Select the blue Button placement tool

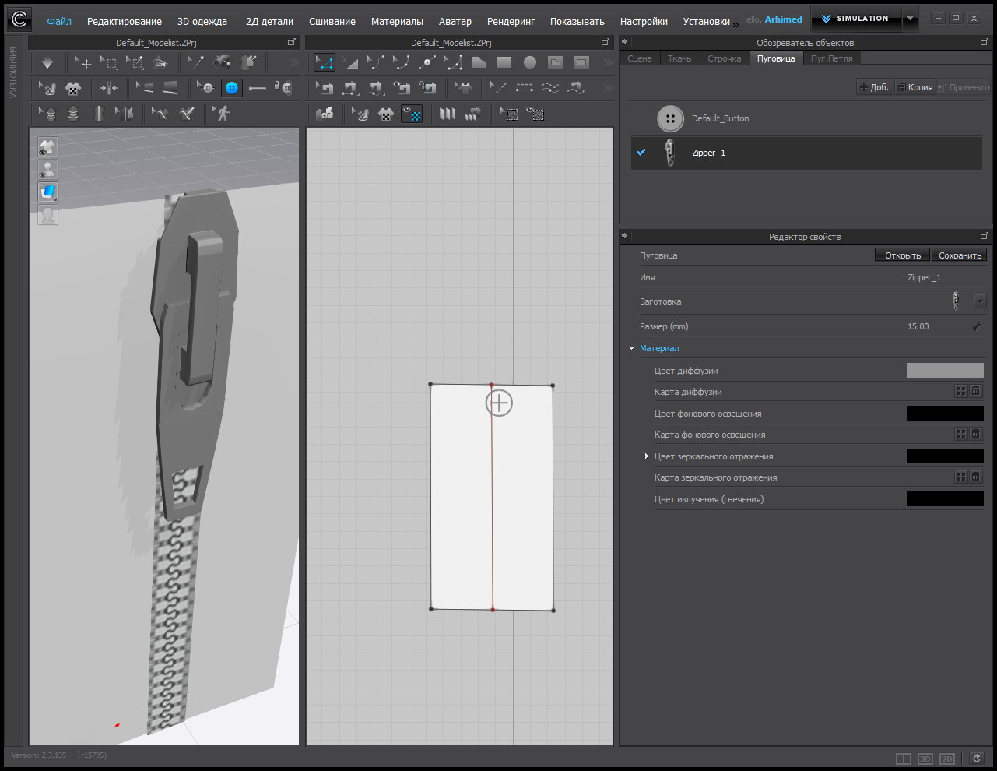coord(232,88)
